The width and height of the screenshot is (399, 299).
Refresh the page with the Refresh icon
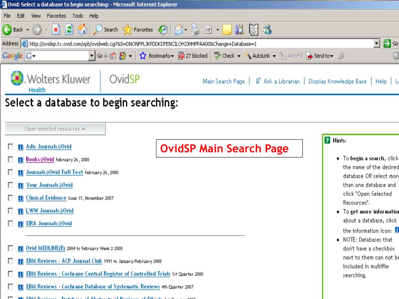pos(69,30)
